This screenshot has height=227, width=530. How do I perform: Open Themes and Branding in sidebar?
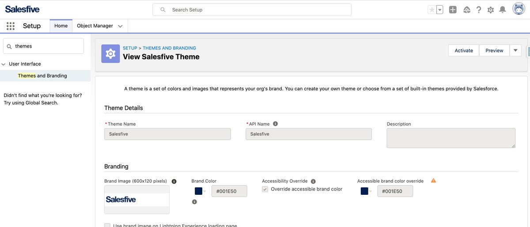(x=42, y=76)
